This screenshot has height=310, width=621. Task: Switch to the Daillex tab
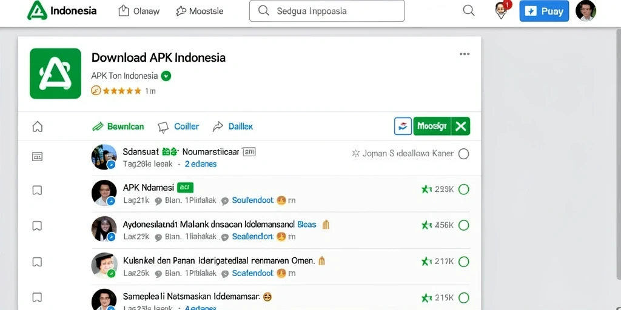[x=233, y=127]
